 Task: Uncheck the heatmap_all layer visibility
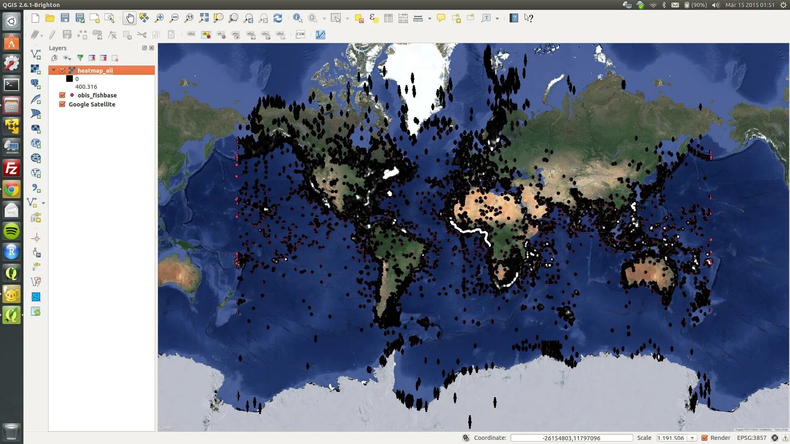[x=63, y=70]
